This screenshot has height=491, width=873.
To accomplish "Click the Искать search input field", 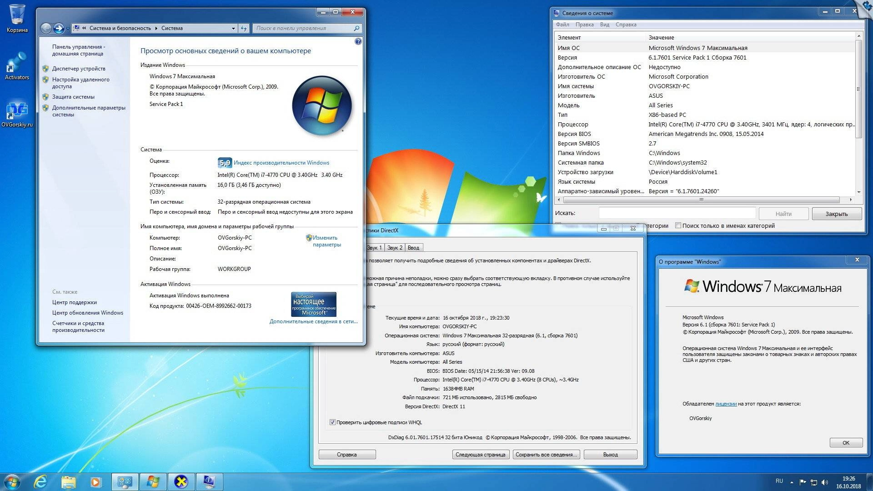I will (x=677, y=213).
